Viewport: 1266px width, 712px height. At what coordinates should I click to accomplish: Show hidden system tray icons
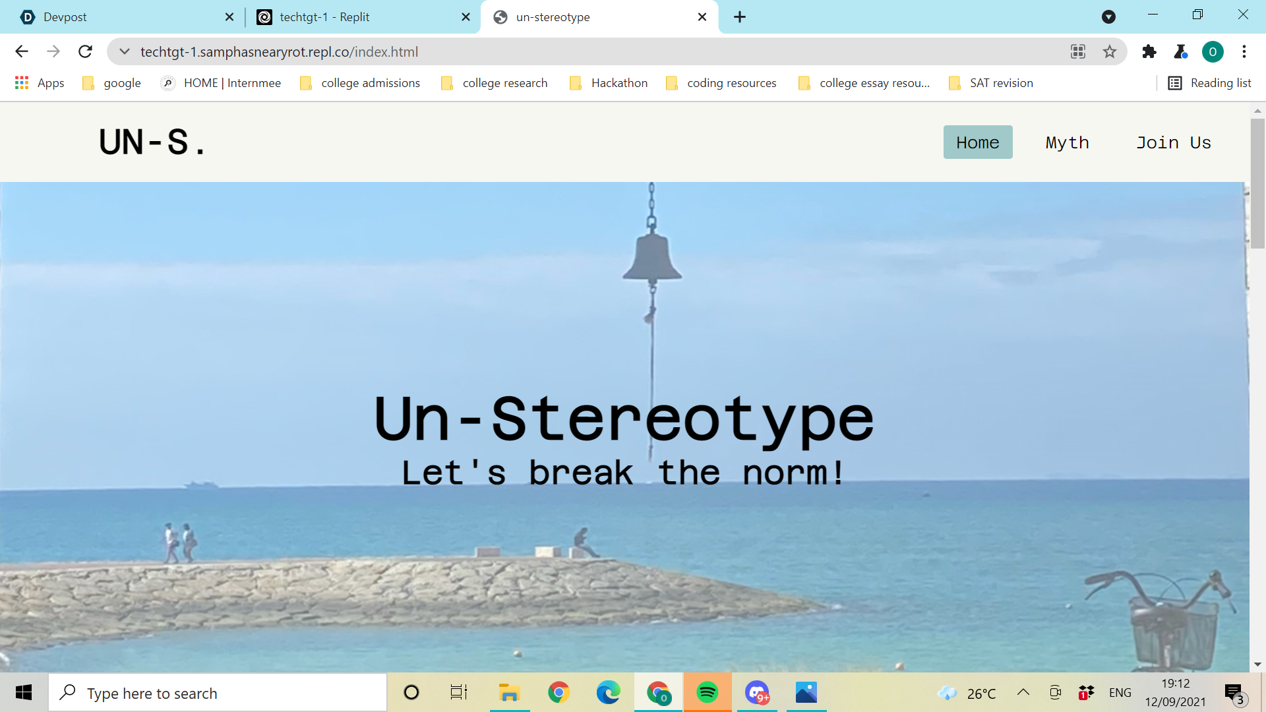pos(1023,692)
